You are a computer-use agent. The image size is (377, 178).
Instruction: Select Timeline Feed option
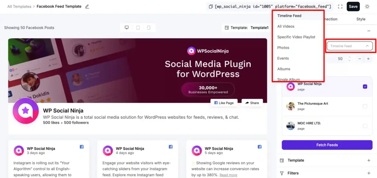click(298, 16)
